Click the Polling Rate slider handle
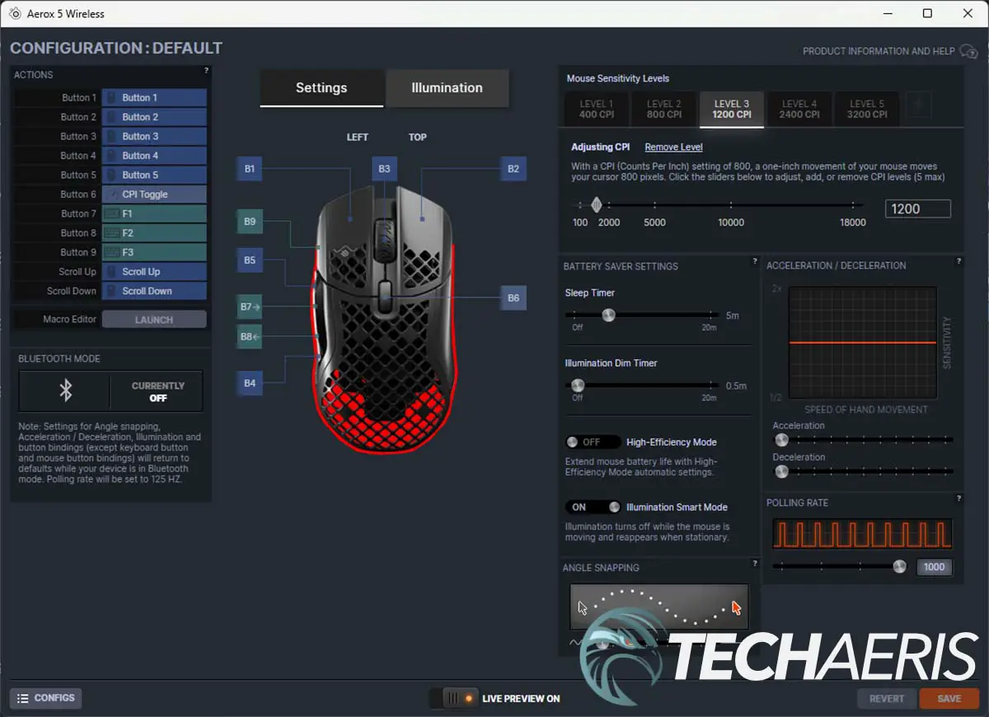989x717 pixels. 899,566
